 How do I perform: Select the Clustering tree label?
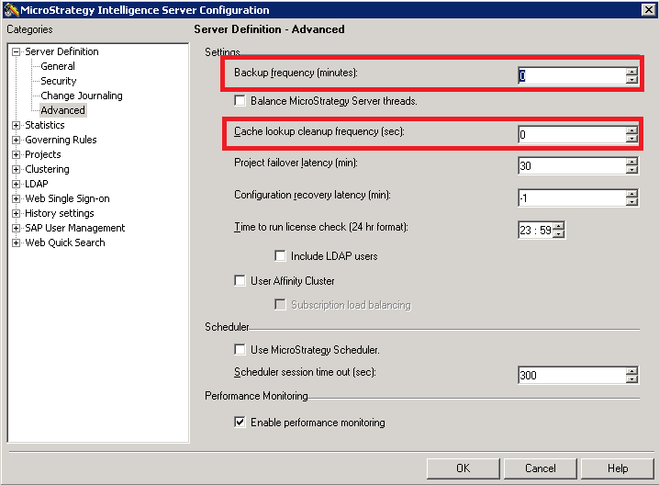pos(47,170)
